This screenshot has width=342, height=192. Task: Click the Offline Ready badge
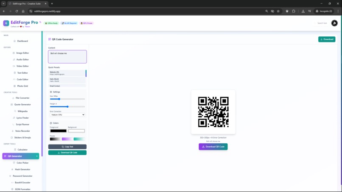tap(51, 23)
